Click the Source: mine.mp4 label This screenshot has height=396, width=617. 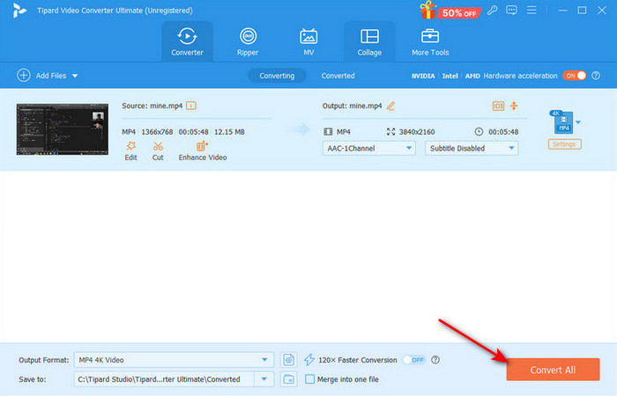(x=152, y=106)
